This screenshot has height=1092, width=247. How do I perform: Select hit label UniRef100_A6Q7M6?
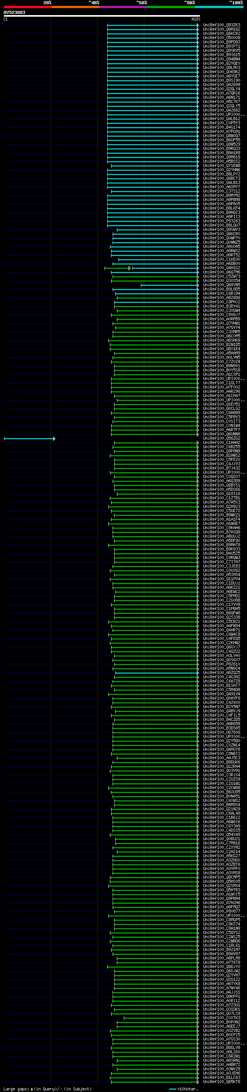[x=222, y=272]
